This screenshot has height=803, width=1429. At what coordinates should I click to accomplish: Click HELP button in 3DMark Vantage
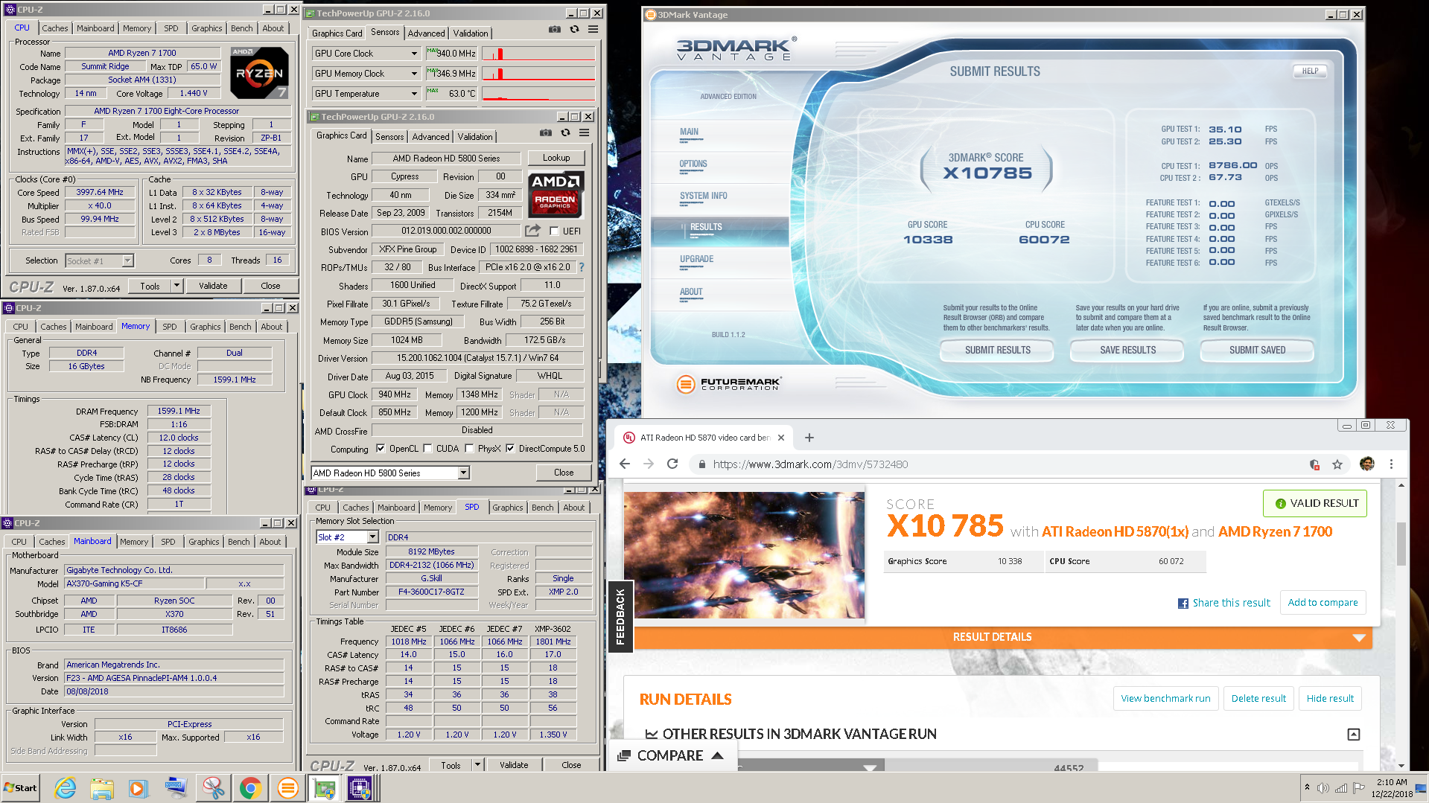point(1310,71)
